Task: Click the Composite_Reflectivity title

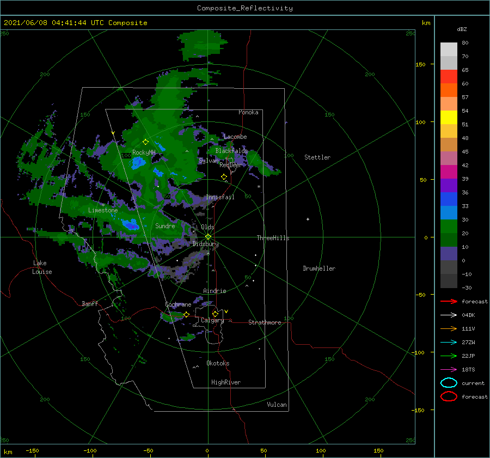Action: click(x=245, y=8)
